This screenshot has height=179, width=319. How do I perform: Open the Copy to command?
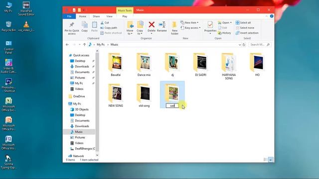[x=140, y=28]
